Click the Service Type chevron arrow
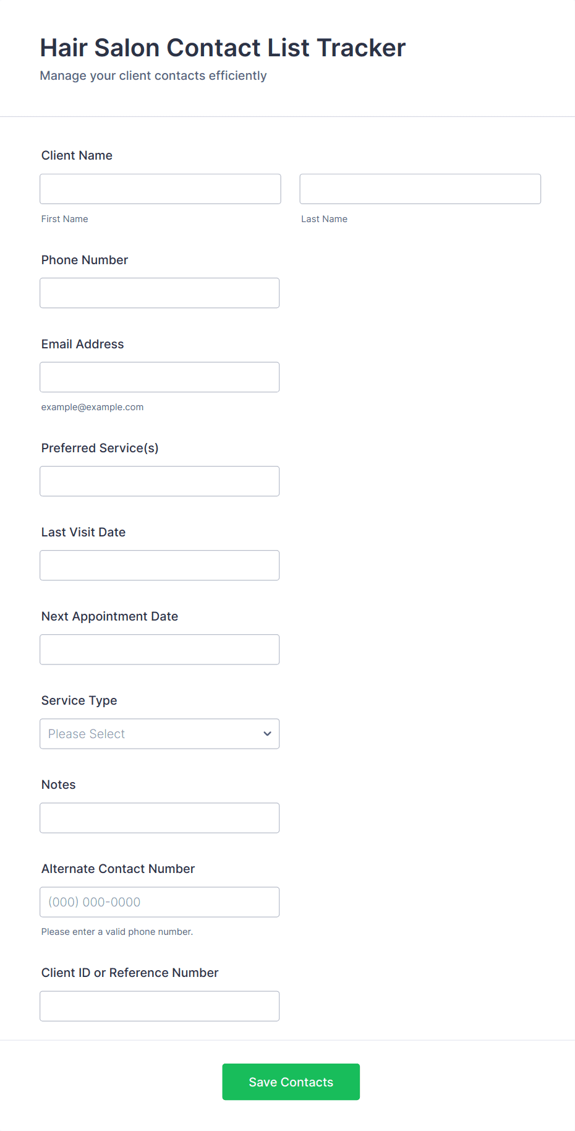This screenshot has width=575, height=1131. pos(267,733)
